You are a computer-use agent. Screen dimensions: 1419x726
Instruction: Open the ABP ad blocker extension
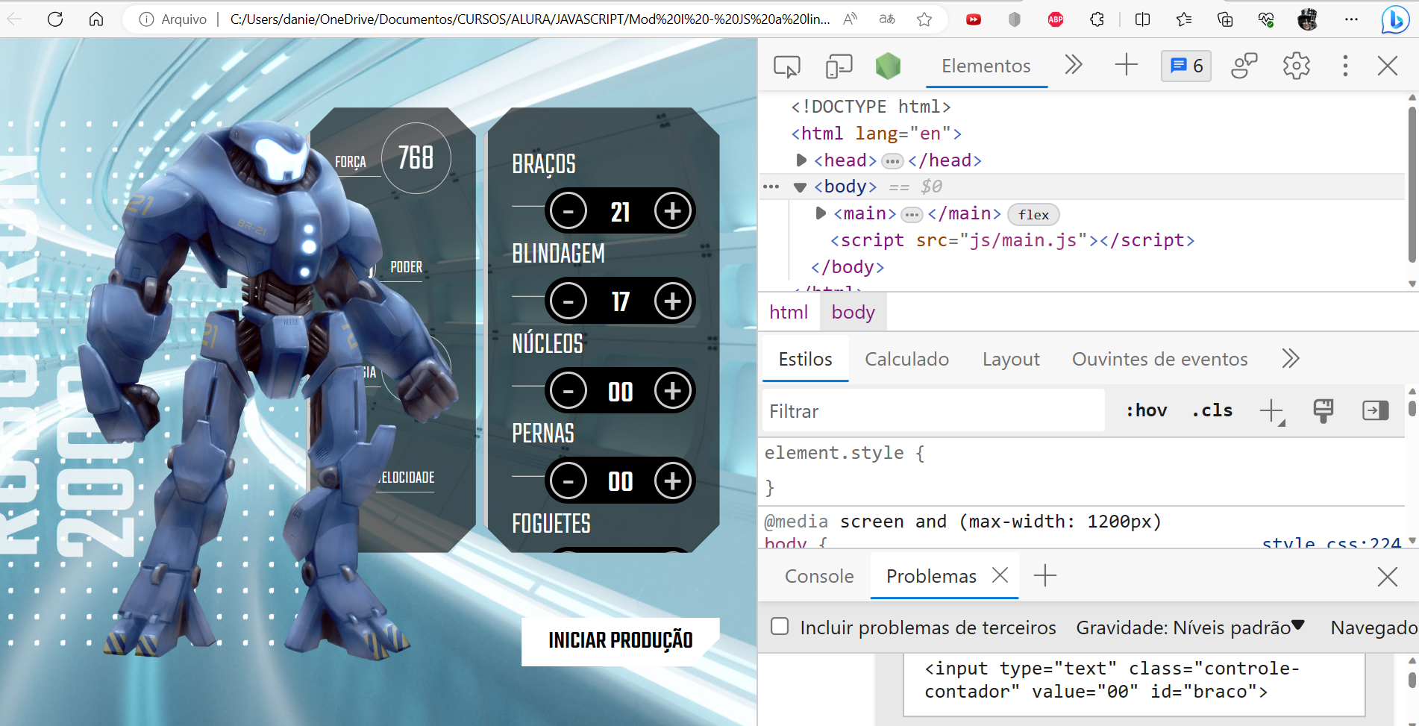coord(1056,19)
